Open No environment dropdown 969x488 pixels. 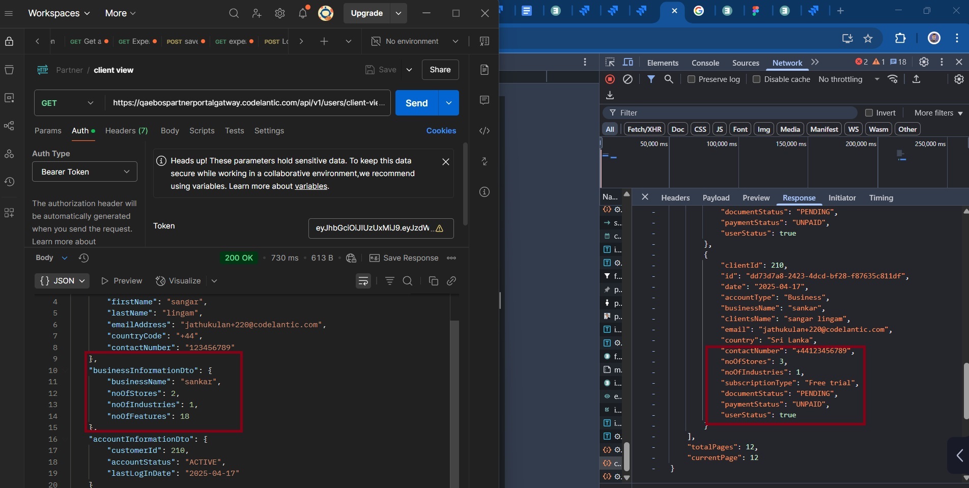[415, 41]
